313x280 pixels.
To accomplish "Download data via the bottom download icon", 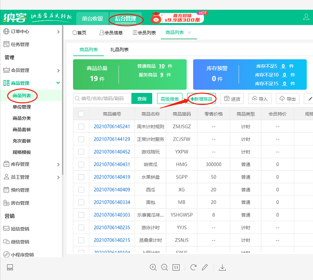I will 222,268.
